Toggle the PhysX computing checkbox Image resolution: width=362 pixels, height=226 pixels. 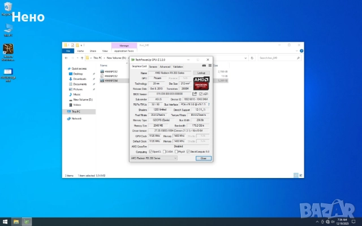click(177, 151)
